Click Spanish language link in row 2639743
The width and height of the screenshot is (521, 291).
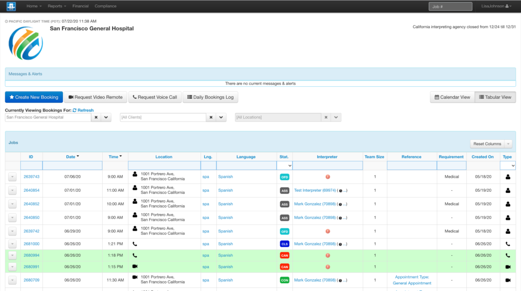click(x=225, y=177)
